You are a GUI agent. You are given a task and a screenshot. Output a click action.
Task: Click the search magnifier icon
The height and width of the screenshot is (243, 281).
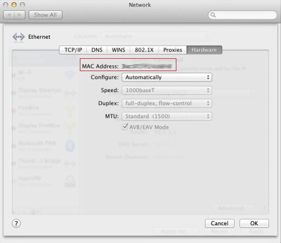(x=213, y=15)
